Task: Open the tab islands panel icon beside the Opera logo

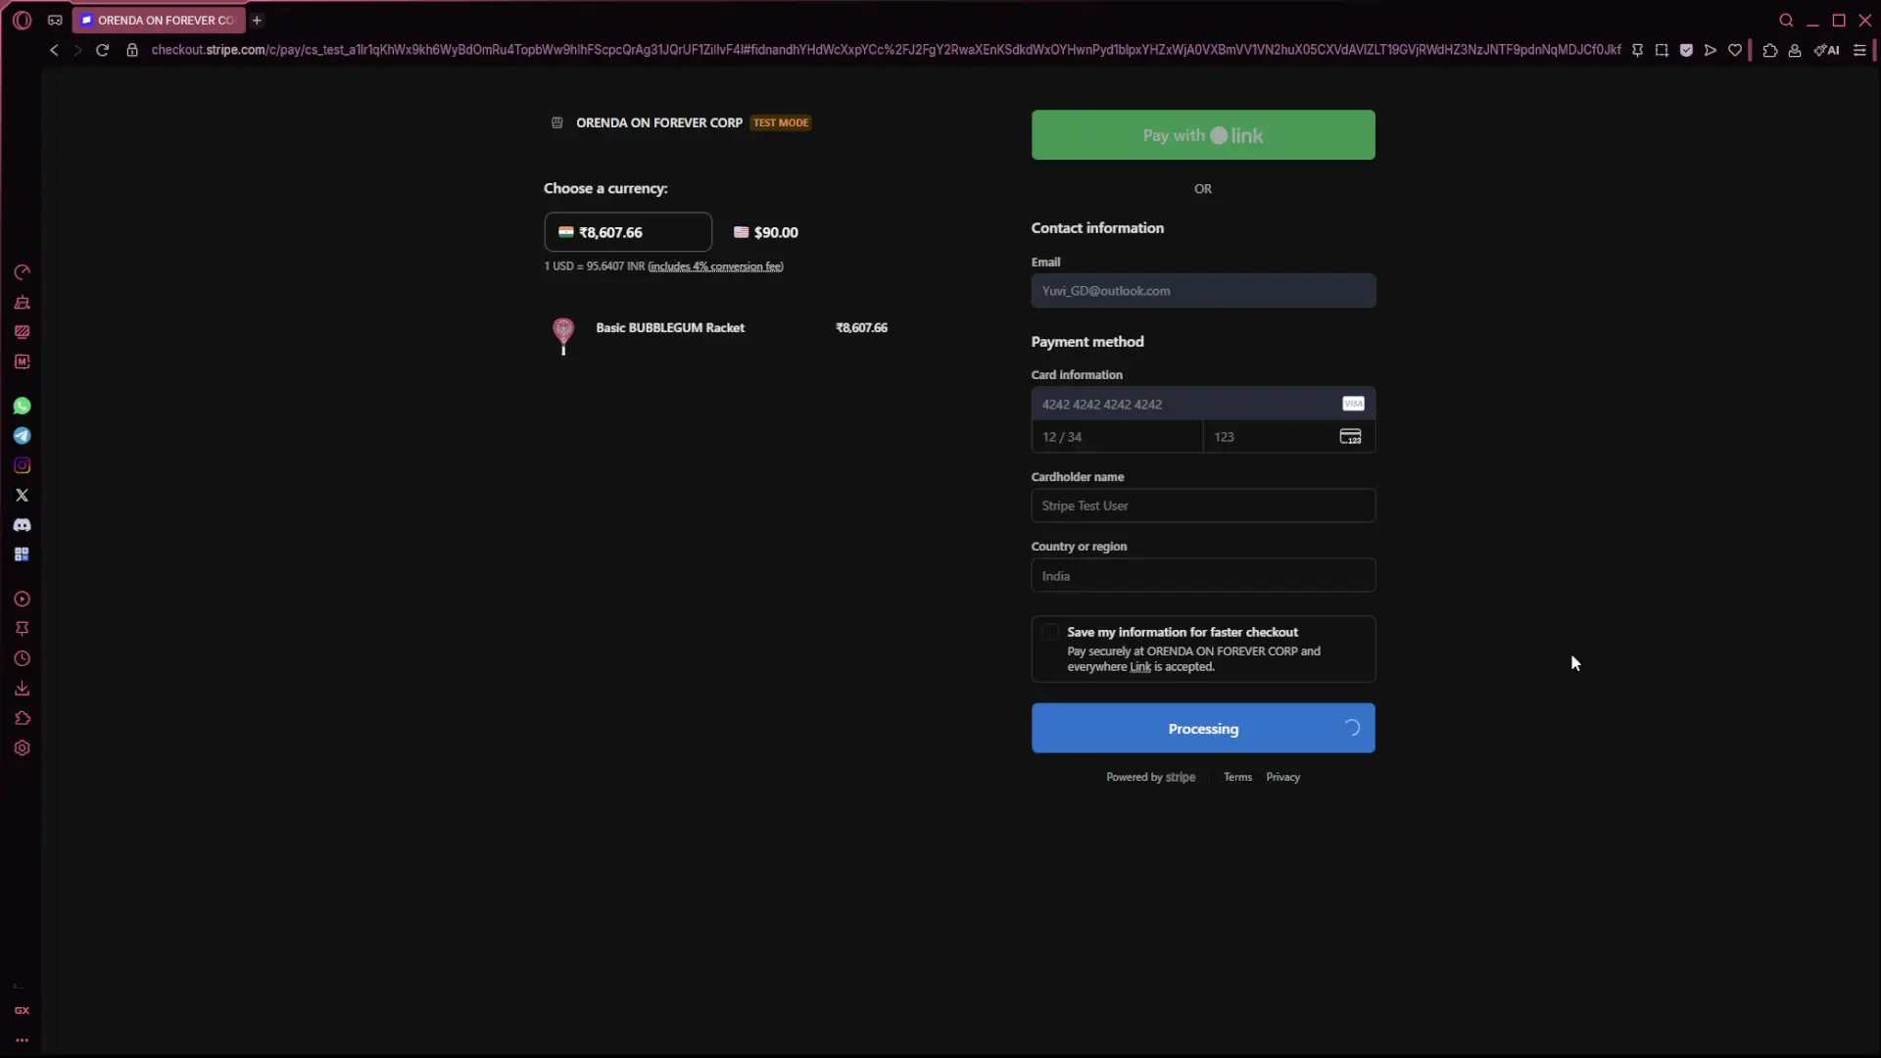Action: pos(55,20)
